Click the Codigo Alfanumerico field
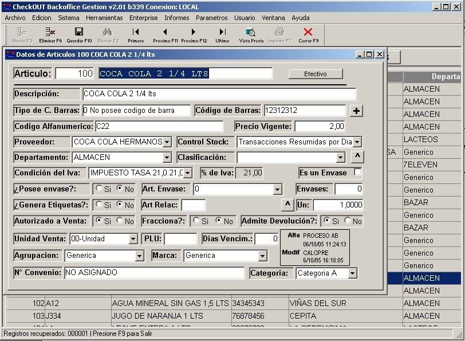Image resolution: width=465 pixels, height=341 pixels. (159, 127)
